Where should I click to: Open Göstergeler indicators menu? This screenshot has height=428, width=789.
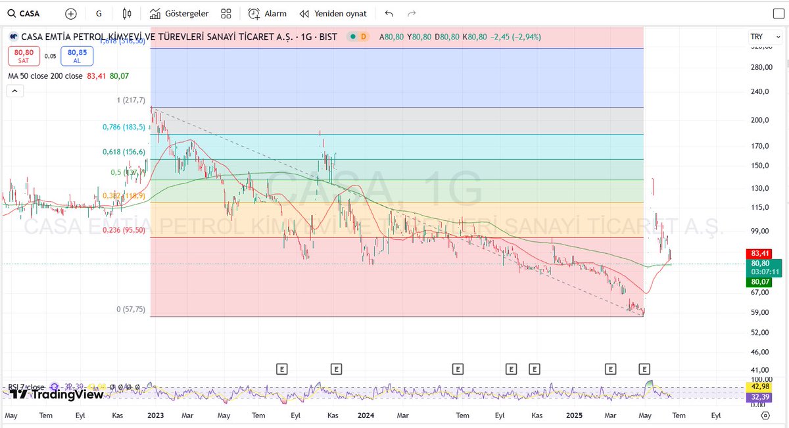point(179,13)
